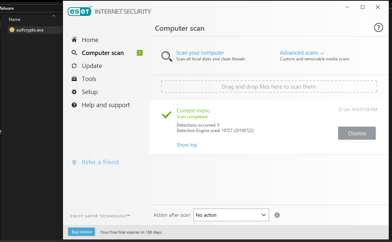The width and height of the screenshot is (392, 242).
Task: Click the sort arrow above Name in Explorer
Action: (x=54, y=16)
